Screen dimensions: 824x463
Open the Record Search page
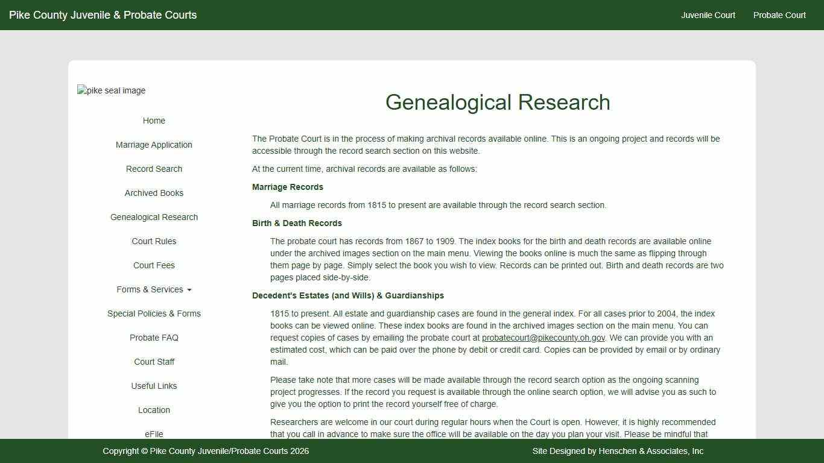tap(154, 169)
